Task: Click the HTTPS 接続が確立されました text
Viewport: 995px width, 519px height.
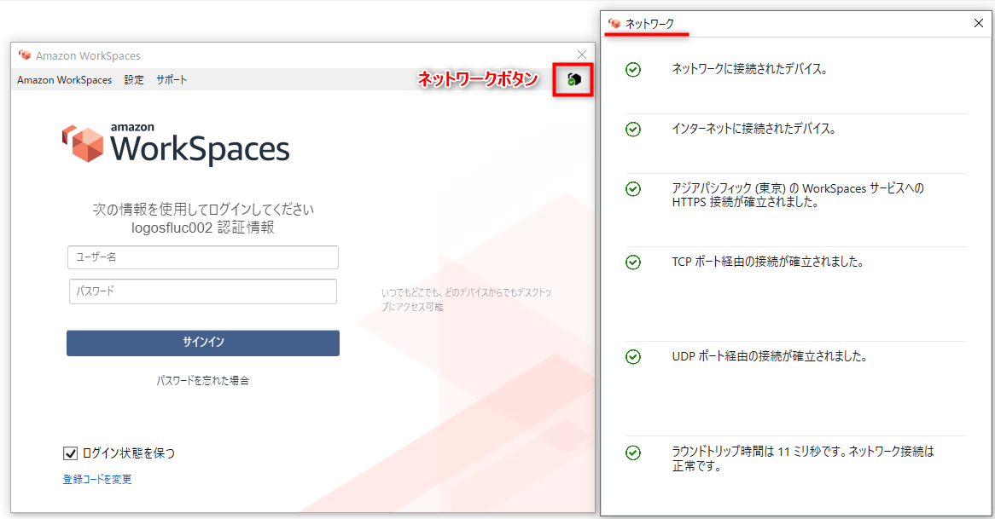Action: click(x=746, y=202)
